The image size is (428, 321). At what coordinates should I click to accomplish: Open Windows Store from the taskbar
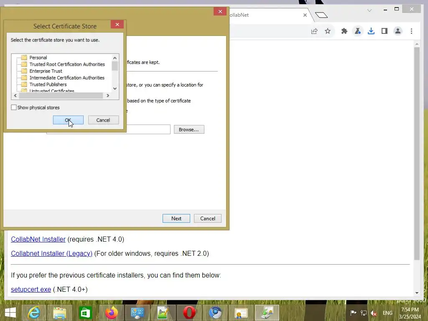(85, 313)
